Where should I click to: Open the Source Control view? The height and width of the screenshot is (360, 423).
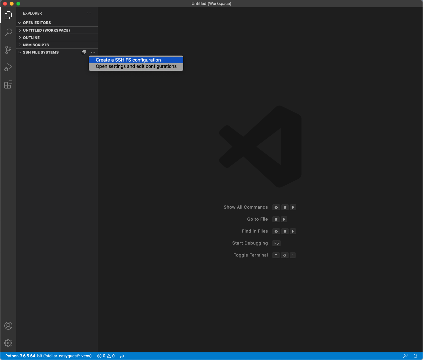tap(8, 50)
